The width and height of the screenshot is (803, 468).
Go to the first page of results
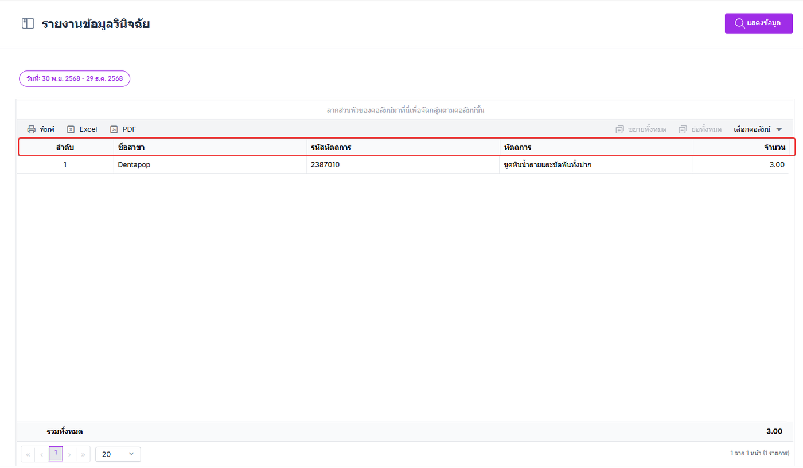(x=28, y=454)
